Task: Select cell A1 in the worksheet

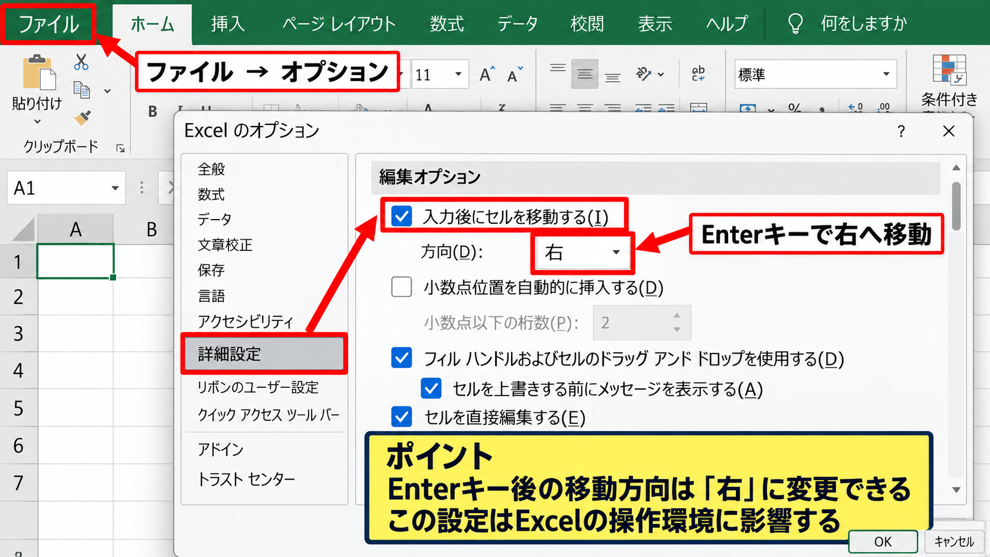Action: coord(75,261)
